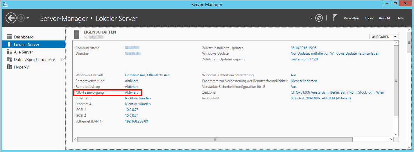Open the Hilfe menu
Screen dimensions: 414x152
click(x=400, y=18)
